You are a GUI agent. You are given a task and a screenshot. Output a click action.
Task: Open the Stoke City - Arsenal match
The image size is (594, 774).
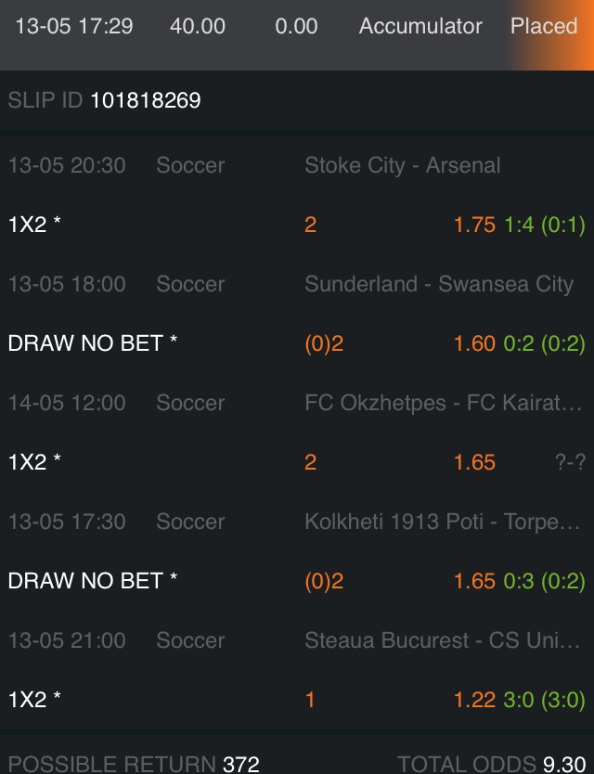click(x=402, y=166)
